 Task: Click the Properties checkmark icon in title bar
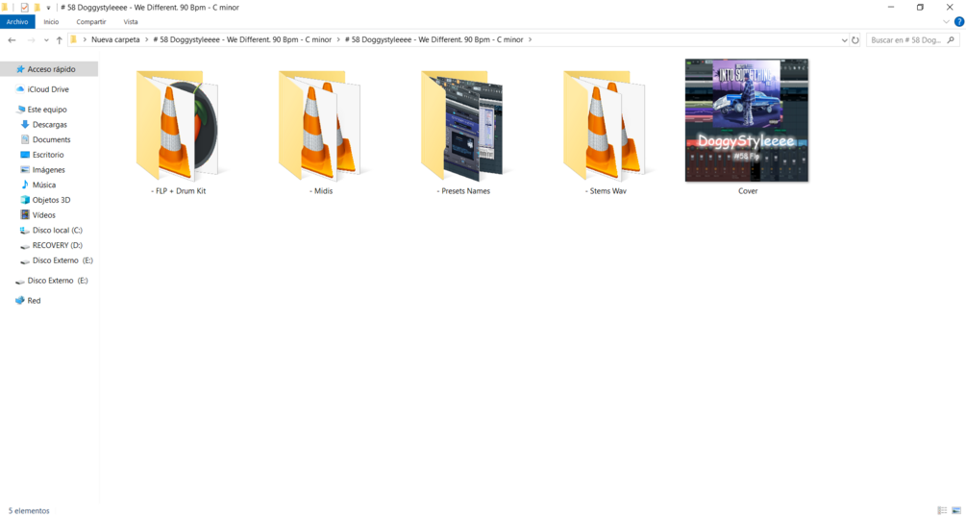(24, 8)
